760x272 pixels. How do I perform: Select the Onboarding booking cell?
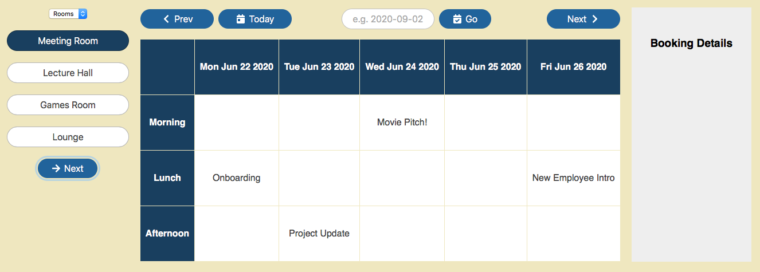pyautogui.click(x=236, y=178)
